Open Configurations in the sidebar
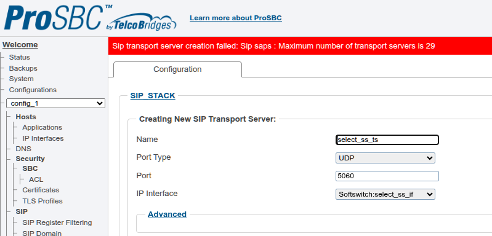This screenshot has width=492, height=236. pos(33,90)
